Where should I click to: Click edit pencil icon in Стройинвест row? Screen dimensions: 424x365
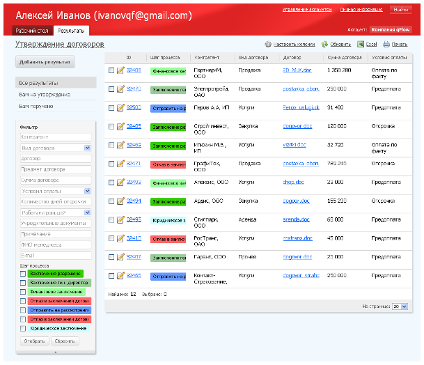pos(120,126)
